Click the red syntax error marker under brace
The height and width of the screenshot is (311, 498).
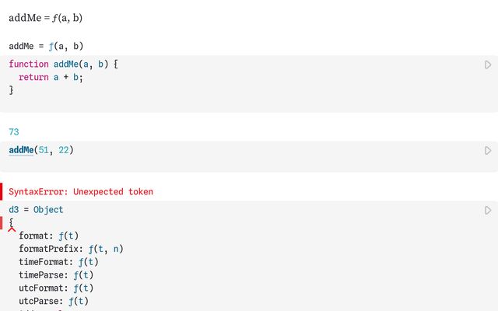(x=12, y=227)
